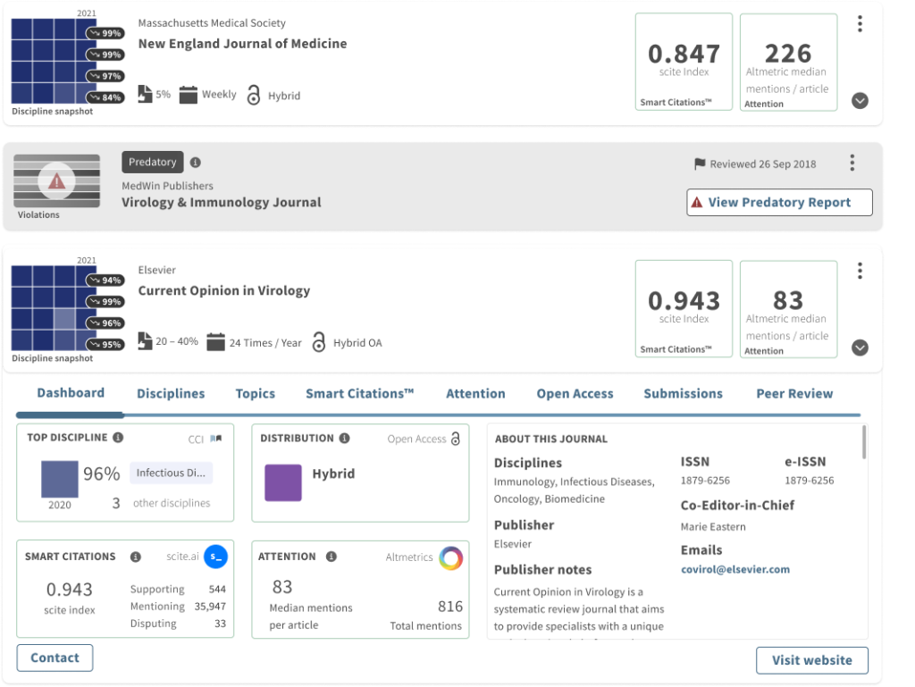
Task: Click the 3 other disciplines text
Action: pos(161,503)
